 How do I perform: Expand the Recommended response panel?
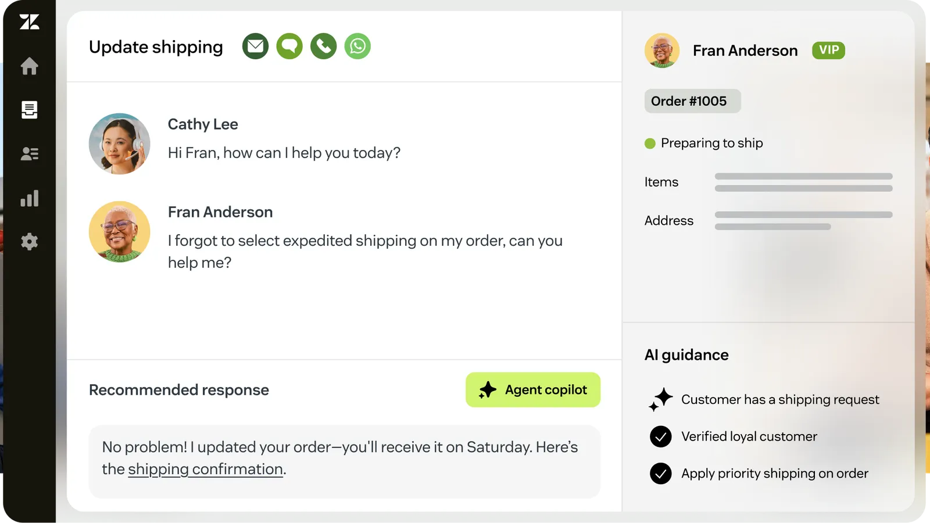coord(178,390)
